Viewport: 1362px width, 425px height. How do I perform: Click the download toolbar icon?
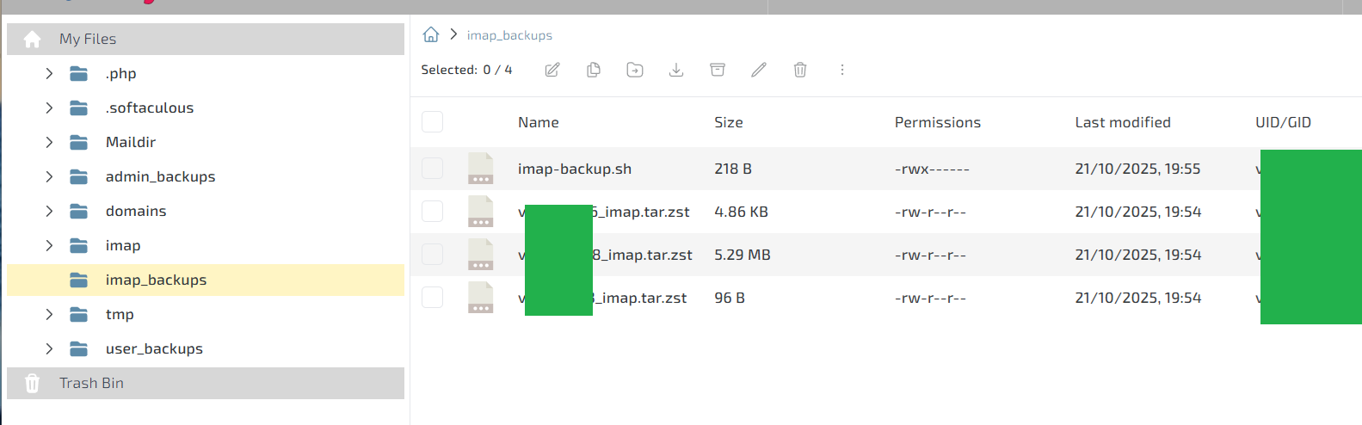pos(676,70)
